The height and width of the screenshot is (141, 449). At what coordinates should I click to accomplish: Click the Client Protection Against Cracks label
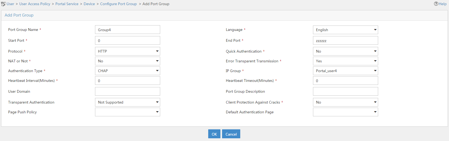click(x=253, y=102)
